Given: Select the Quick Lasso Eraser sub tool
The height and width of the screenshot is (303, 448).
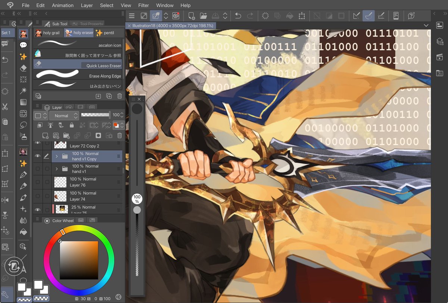Looking at the screenshot, I should pos(78,64).
